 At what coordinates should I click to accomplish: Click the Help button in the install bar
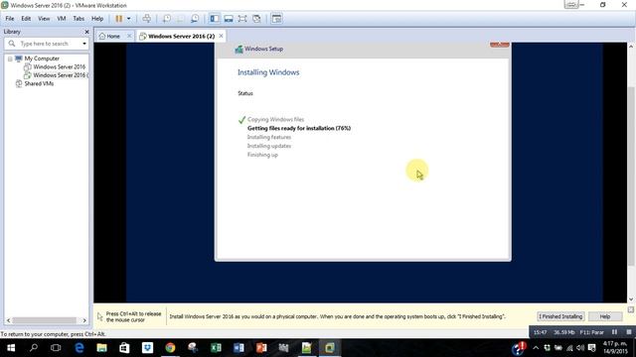[605, 316]
